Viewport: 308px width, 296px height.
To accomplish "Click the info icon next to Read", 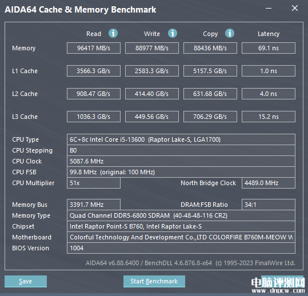I will point(113,33).
